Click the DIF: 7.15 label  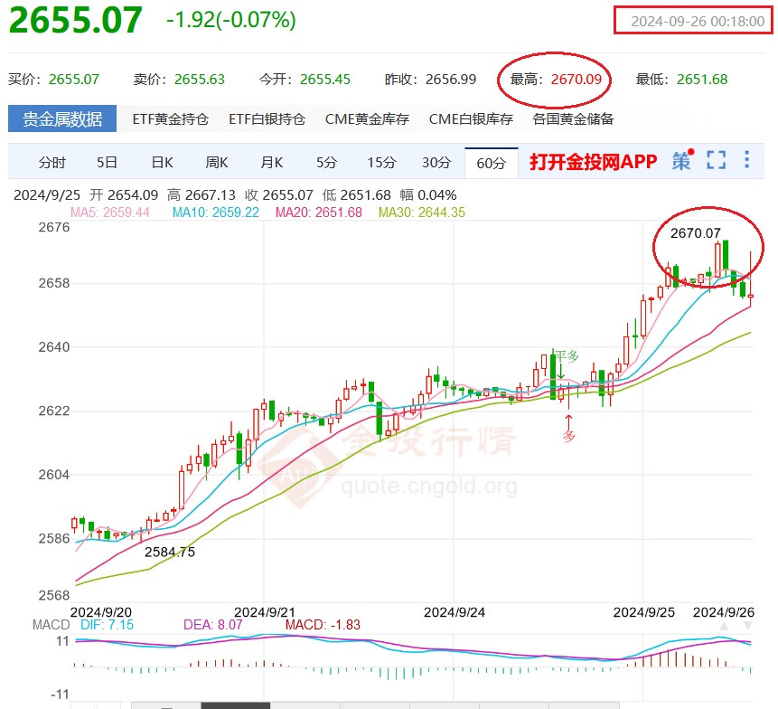coord(107,625)
